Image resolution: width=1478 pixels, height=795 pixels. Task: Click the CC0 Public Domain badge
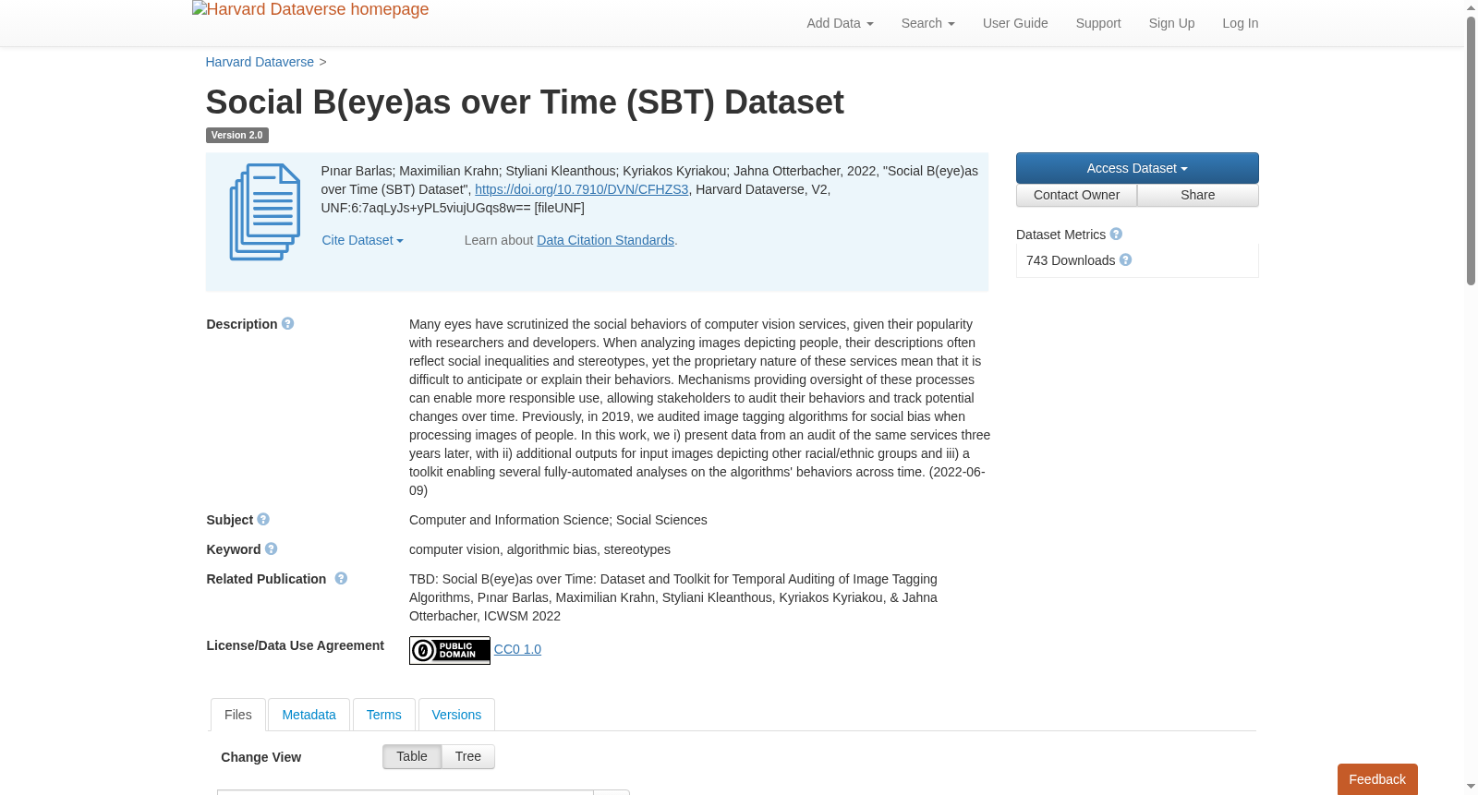(450, 650)
